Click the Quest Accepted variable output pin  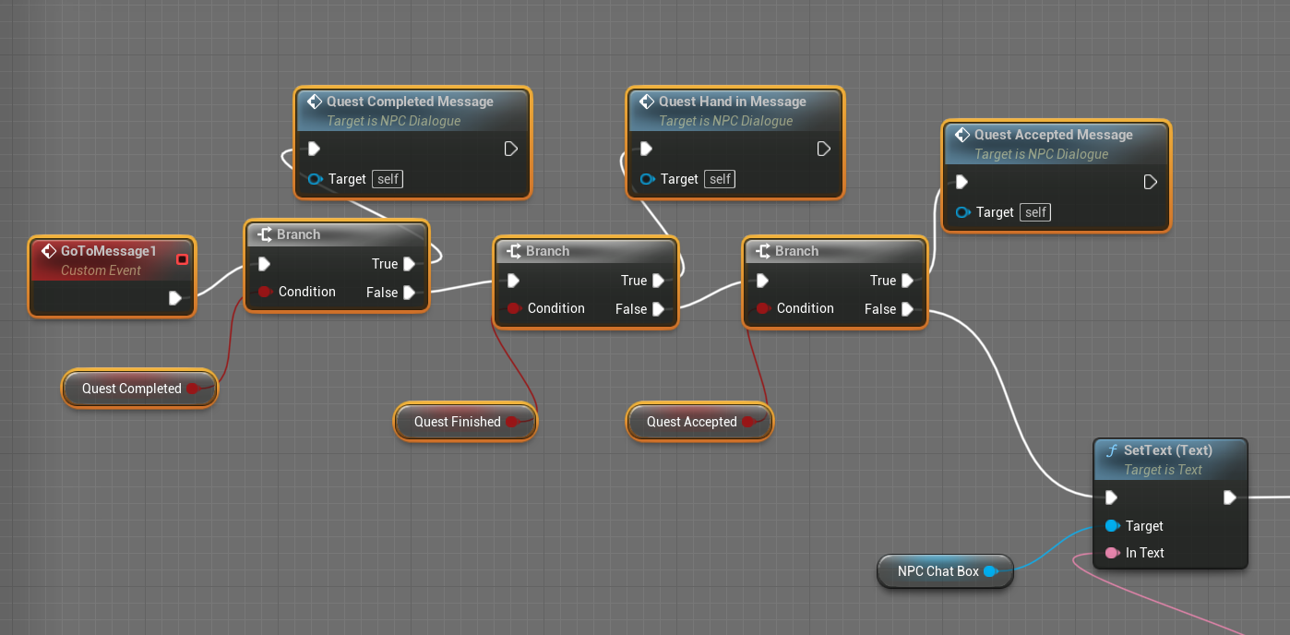[749, 422]
